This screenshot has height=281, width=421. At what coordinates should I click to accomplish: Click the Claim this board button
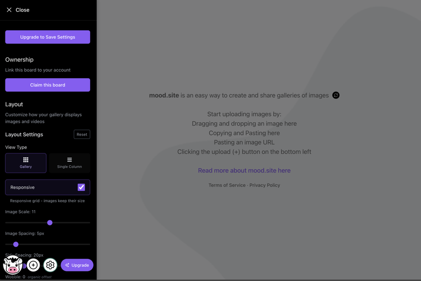(x=48, y=85)
